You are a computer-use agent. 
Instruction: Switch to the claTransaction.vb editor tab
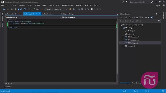[x=11, y=14]
